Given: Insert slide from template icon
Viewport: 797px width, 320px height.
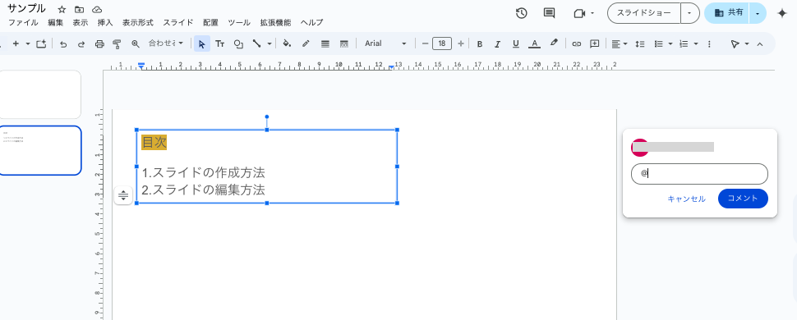Looking at the screenshot, I should (x=41, y=43).
